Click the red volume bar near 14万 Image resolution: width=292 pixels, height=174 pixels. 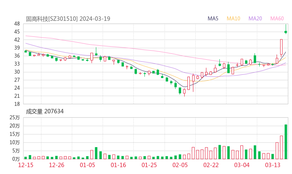281,148
